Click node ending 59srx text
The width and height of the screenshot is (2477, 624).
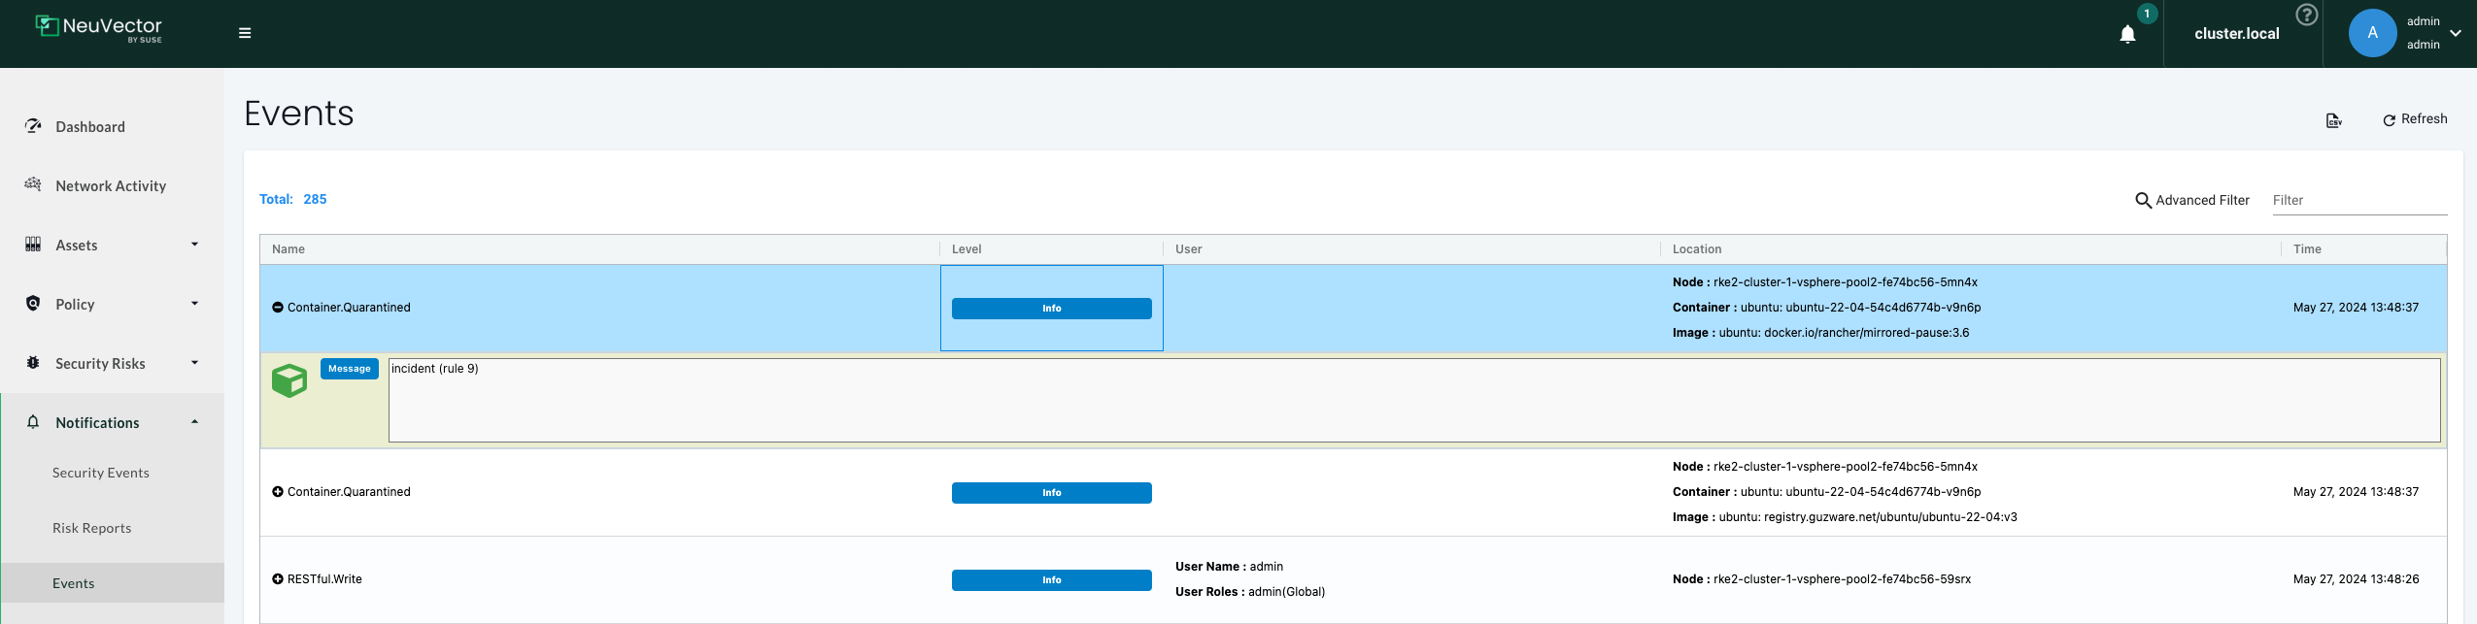(1842, 579)
